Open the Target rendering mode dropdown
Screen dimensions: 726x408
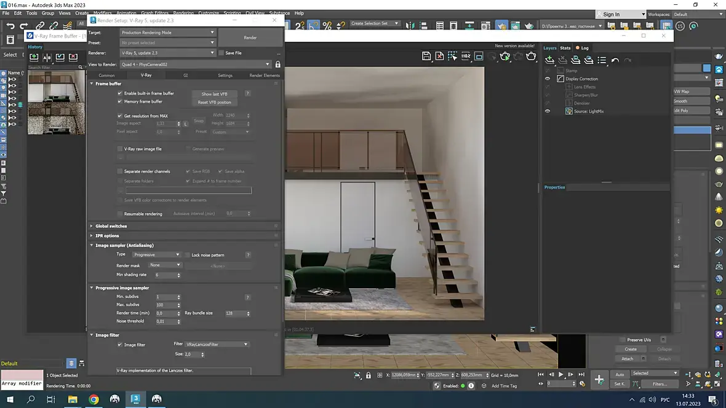167,33
